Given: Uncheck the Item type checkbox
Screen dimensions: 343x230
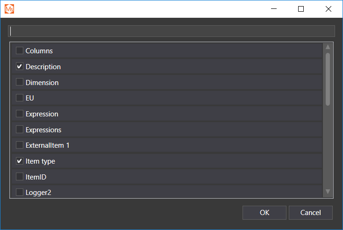Looking at the screenshot, I should pyautogui.click(x=20, y=161).
